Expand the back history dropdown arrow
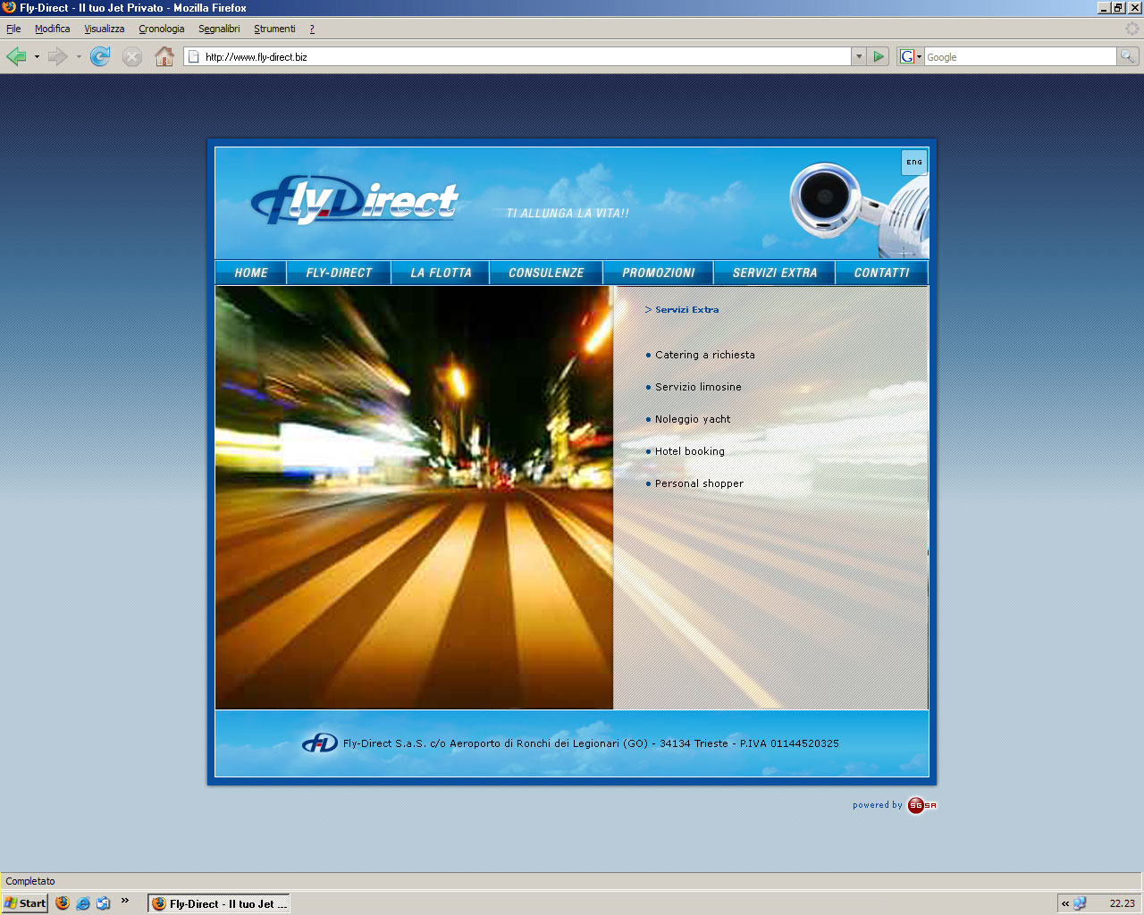 [x=37, y=57]
